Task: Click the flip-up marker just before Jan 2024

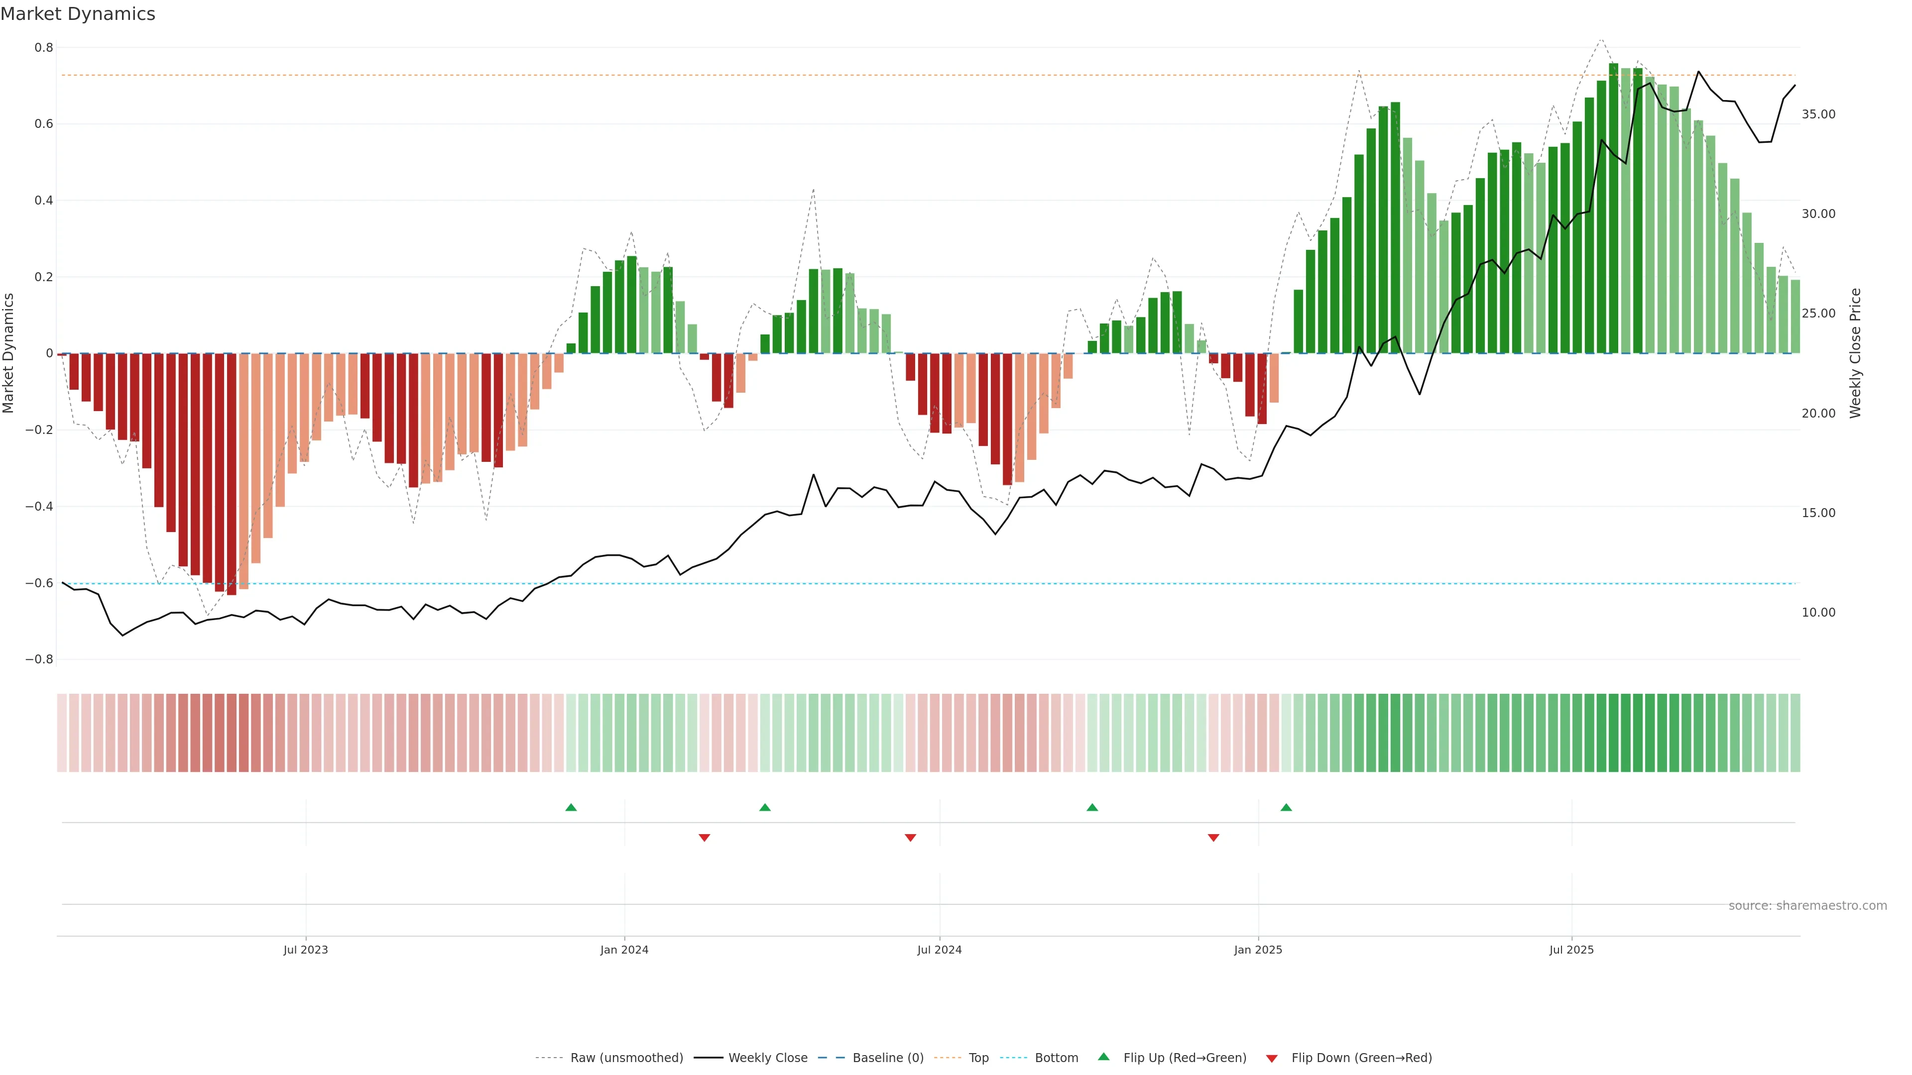Action: pos(571,807)
